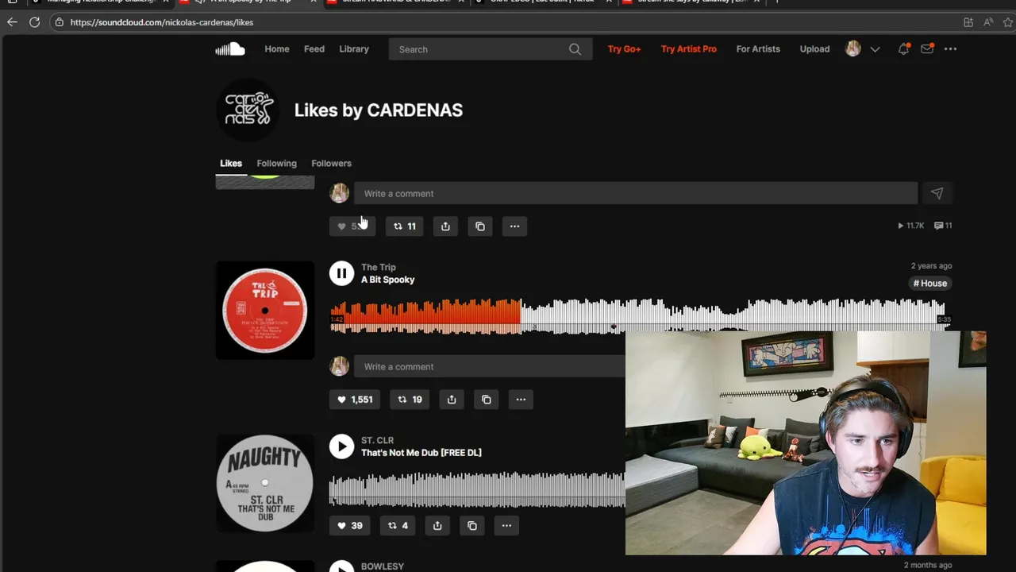
Task: Go back with the browser back arrow
Action: point(12,22)
